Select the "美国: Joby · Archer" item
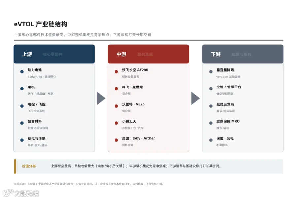This screenshot has width=297, height=199. [x=139, y=138]
